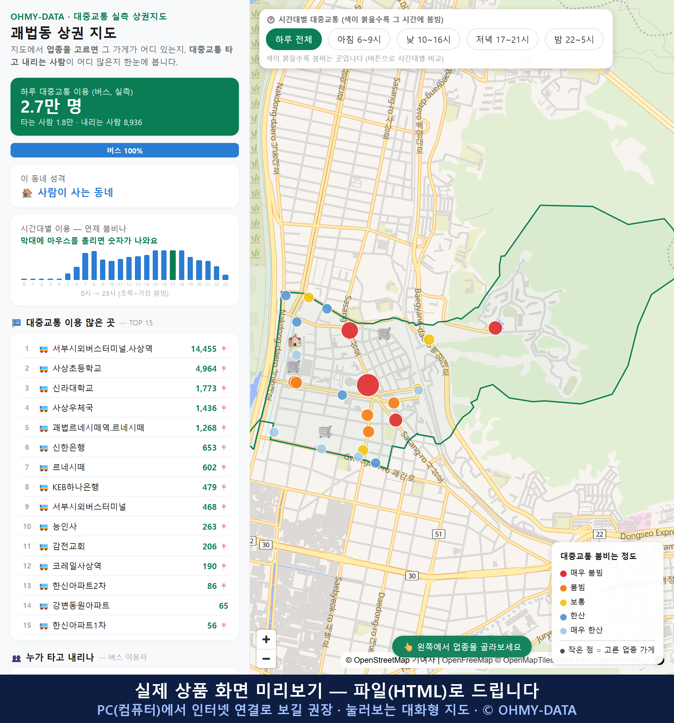This screenshot has height=723, width=674.
Task: Click the blue 버스 100% share bar
Action: click(125, 150)
